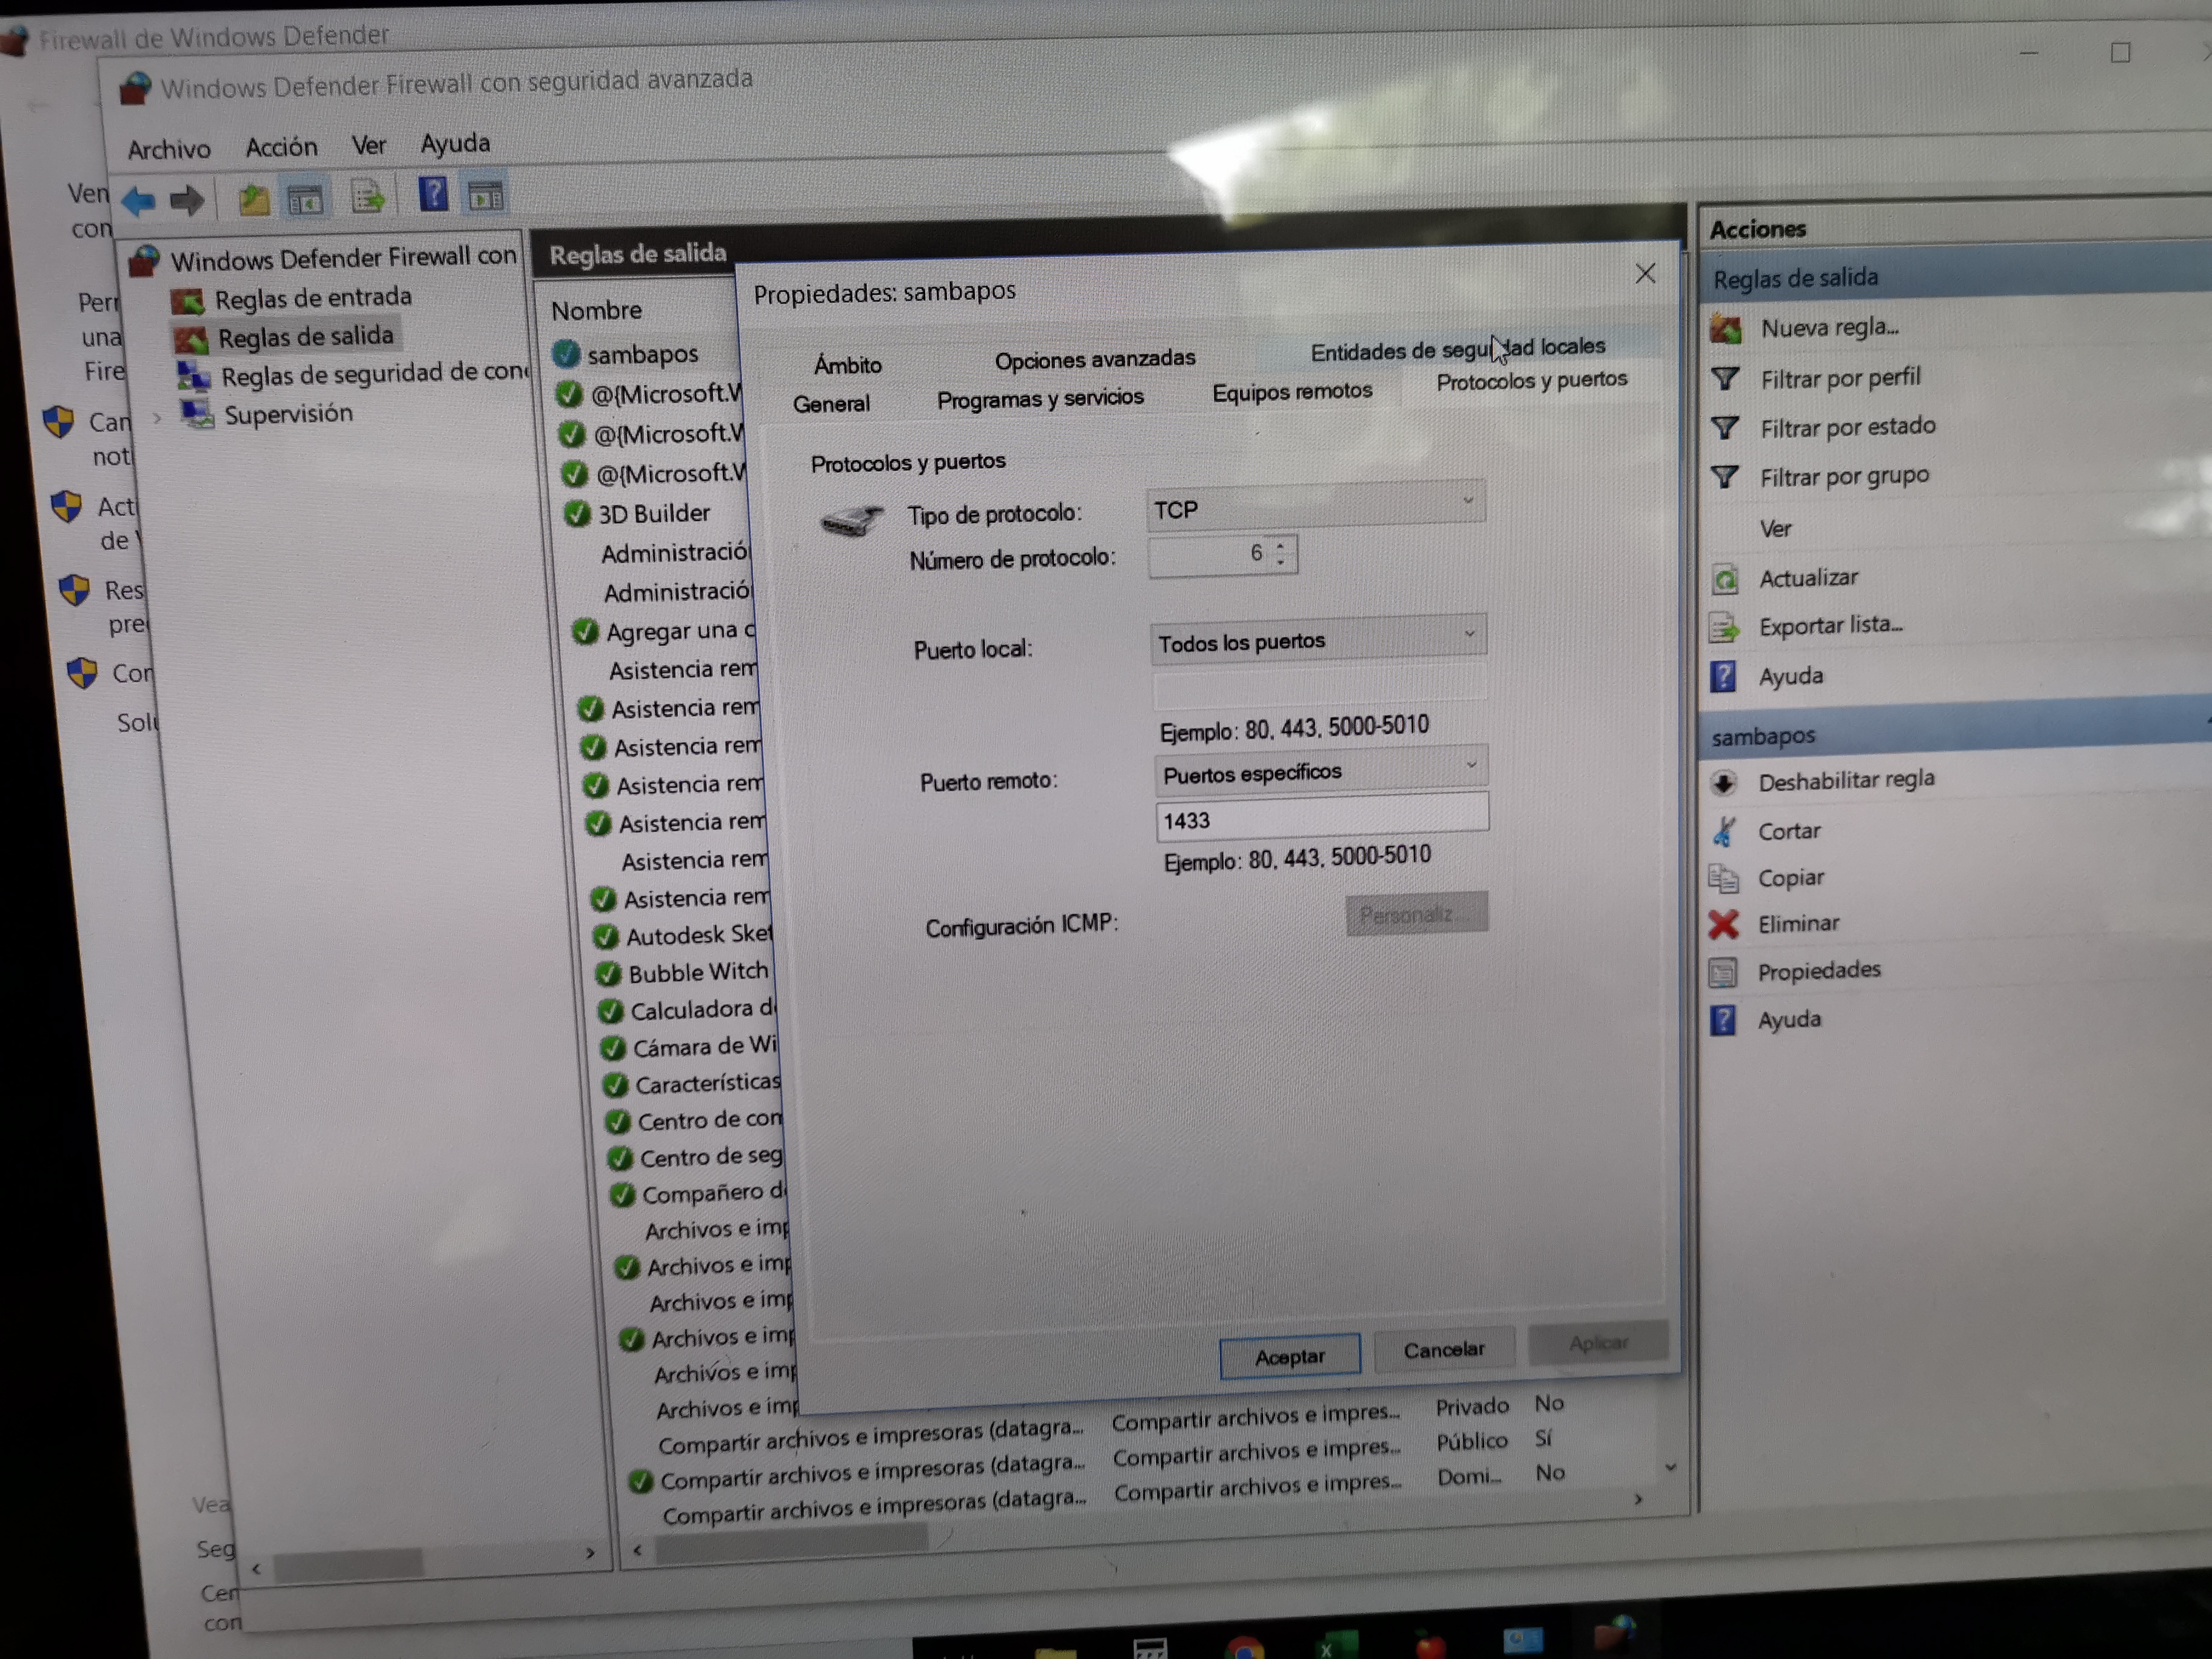Click the Filtrar por grupo funnel icon
The image size is (2212, 1659).
[1725, 477]
